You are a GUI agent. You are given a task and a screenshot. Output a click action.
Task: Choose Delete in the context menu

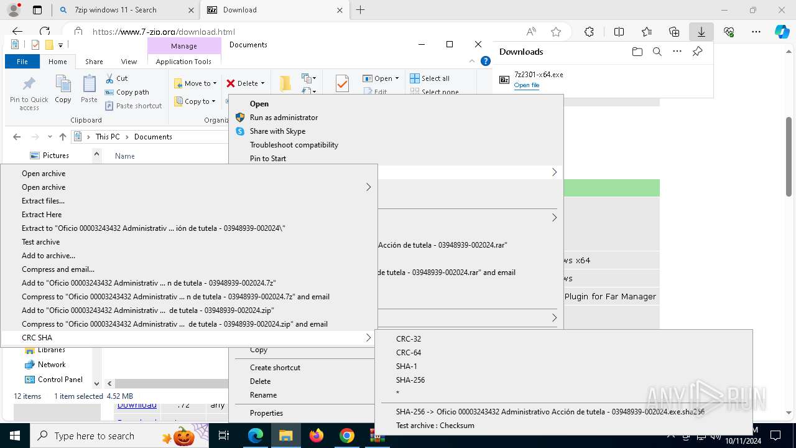(x=260, y=381)
